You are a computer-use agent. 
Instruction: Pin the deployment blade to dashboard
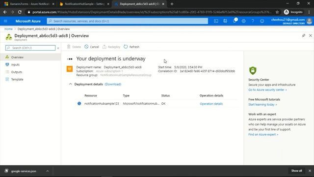[x=304, y=35]
